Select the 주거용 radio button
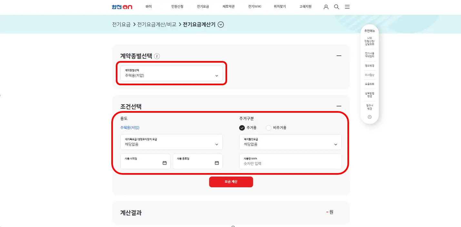The image size is (461, 227). [242, 128]
